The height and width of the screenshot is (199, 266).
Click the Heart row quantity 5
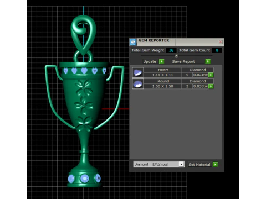click(x=187, y=75)
